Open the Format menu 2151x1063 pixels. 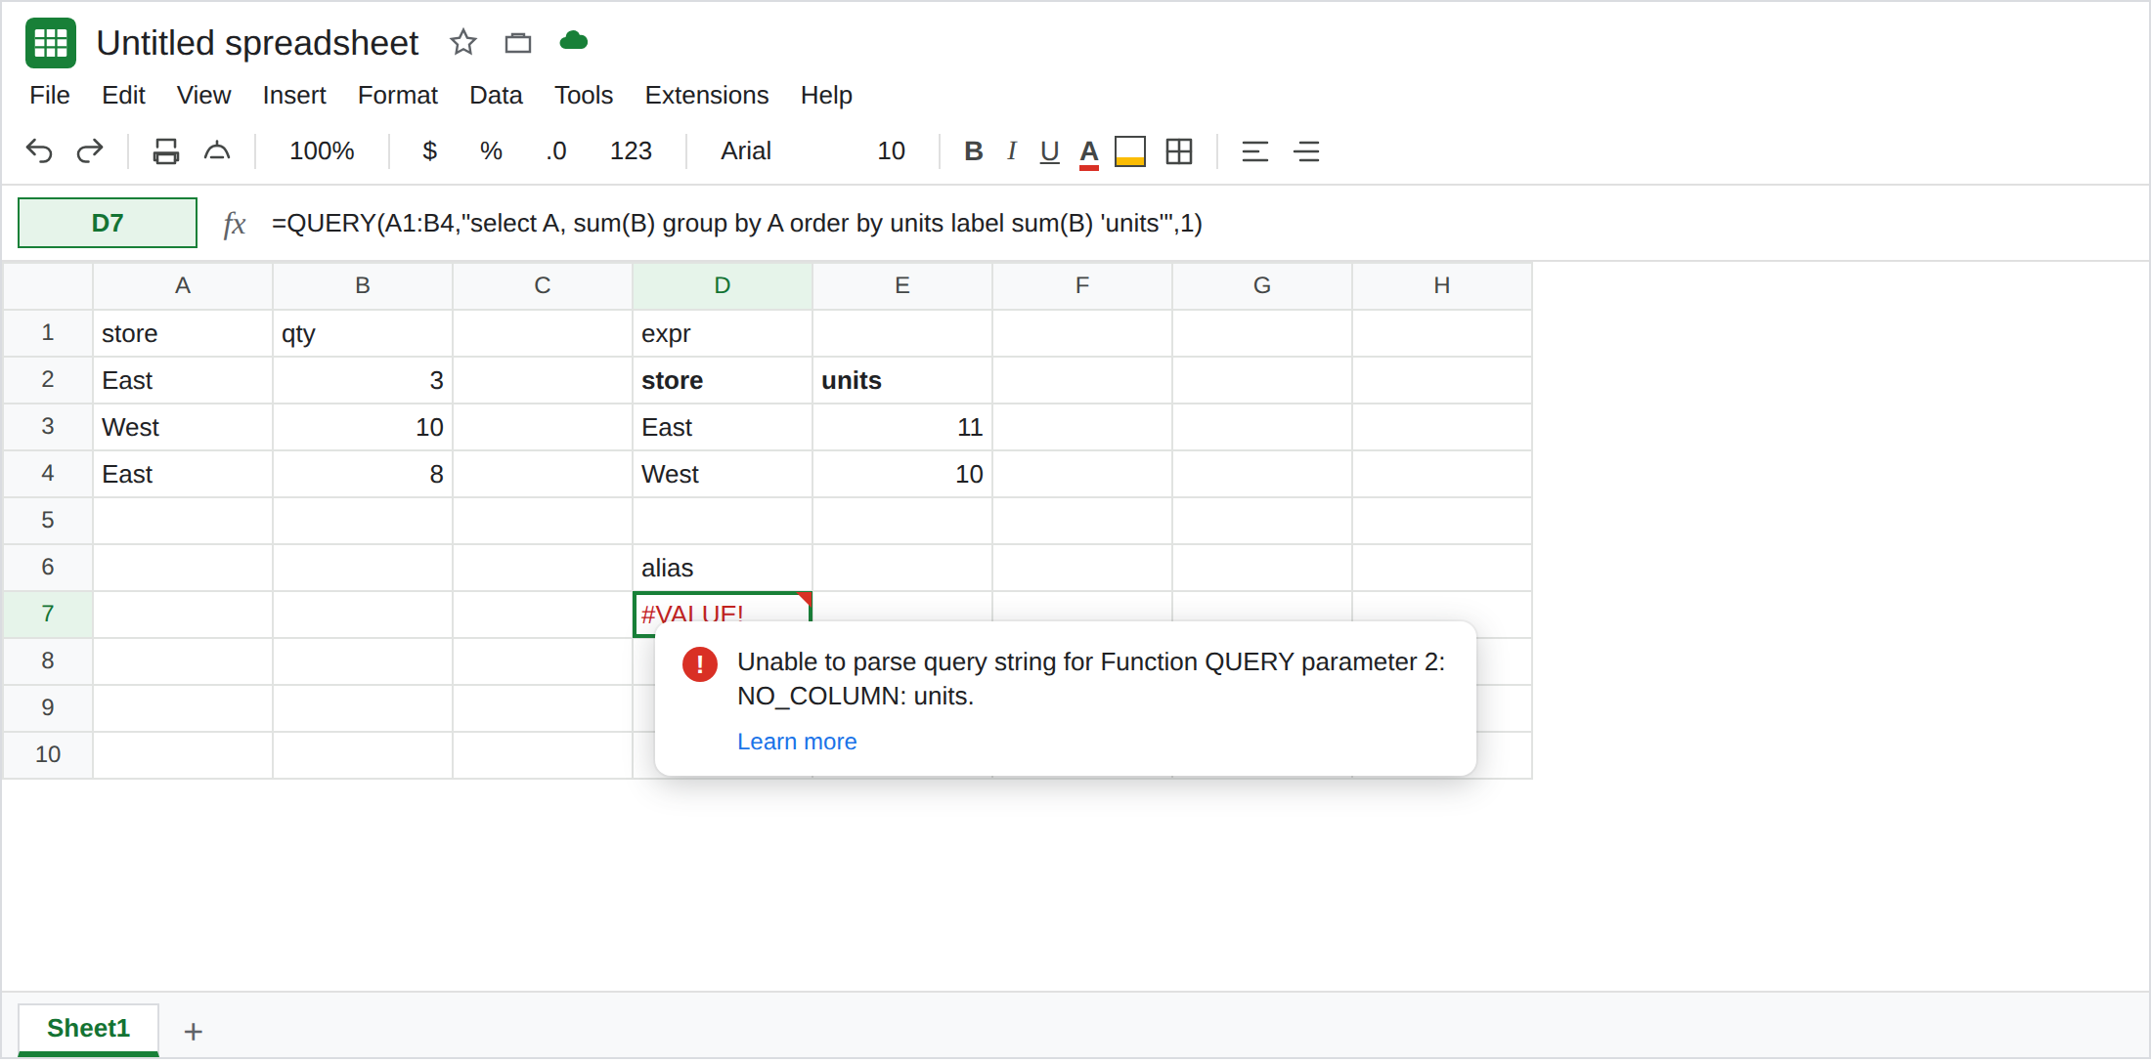click(398, 95)
